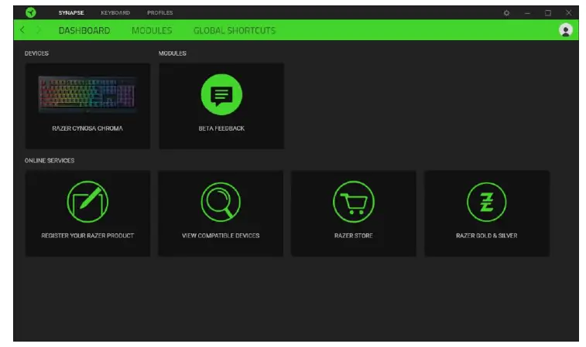The image size is (586, 347).
Task: Open Beta Feedback chat icon
Action: pos(221,95)
